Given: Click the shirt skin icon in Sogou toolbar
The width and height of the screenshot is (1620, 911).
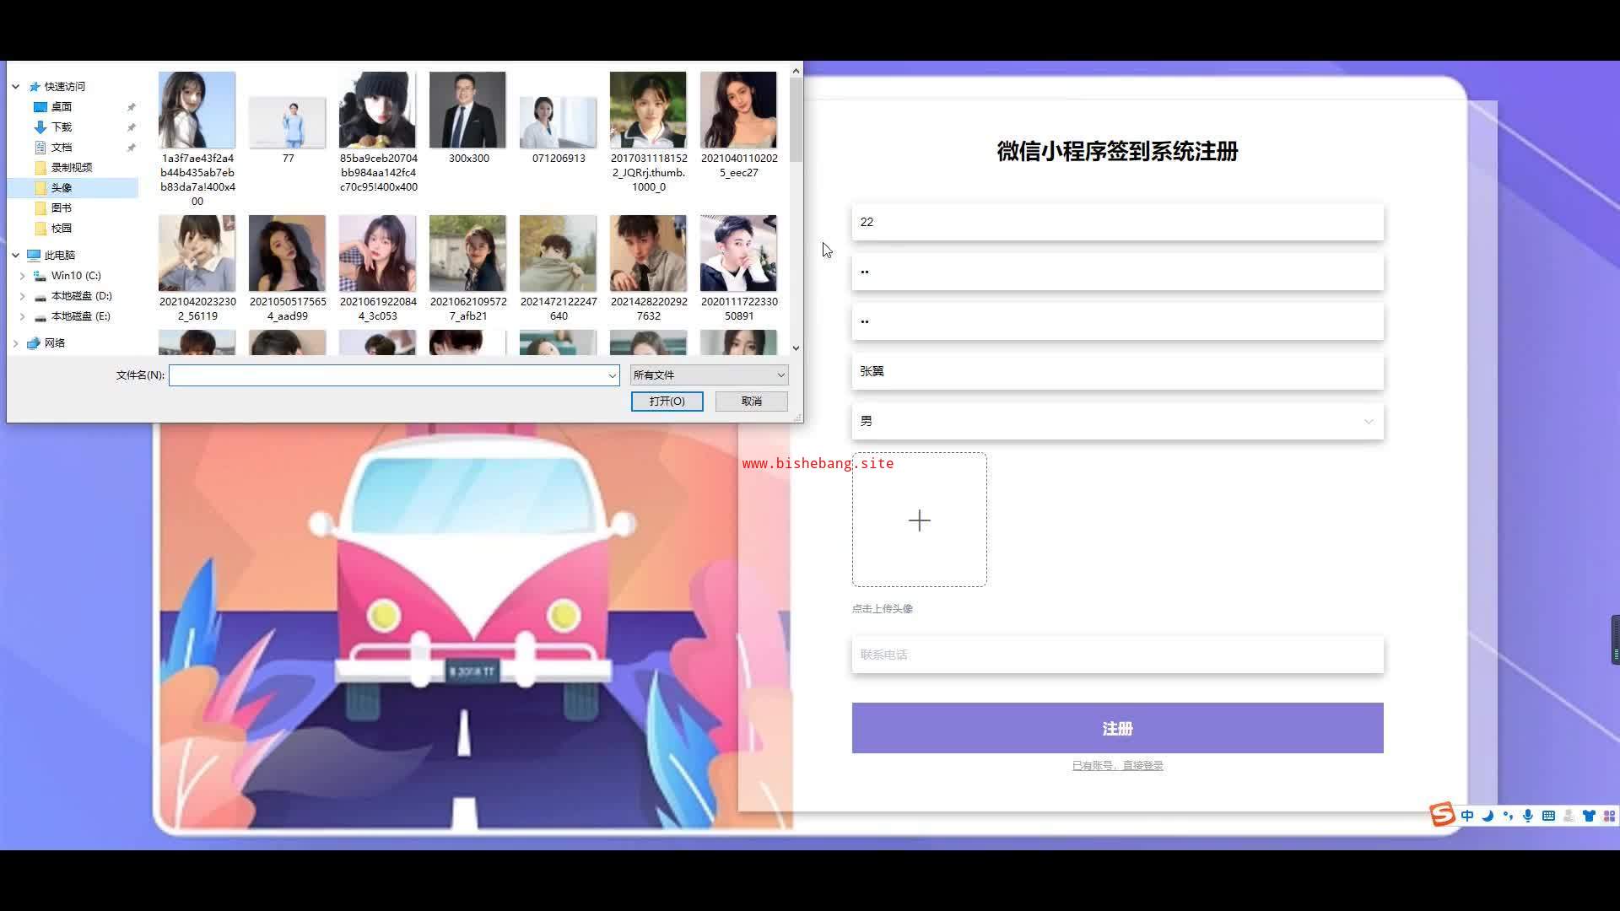Looking at the screenshot, I should click(x=1589, y=816).
